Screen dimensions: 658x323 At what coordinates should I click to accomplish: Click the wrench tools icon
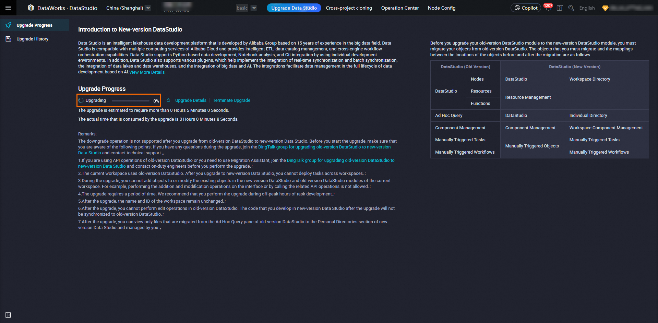point(571,8)
